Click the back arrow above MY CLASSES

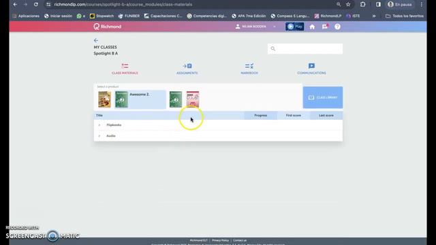(x=96, y=41)
